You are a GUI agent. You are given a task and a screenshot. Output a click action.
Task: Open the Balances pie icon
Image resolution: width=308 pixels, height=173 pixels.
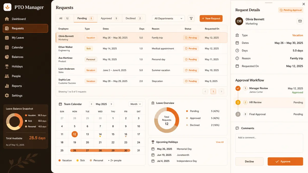point(7,57)
